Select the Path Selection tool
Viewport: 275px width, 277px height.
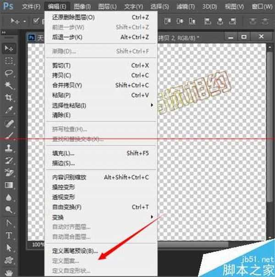coord(9,248)
